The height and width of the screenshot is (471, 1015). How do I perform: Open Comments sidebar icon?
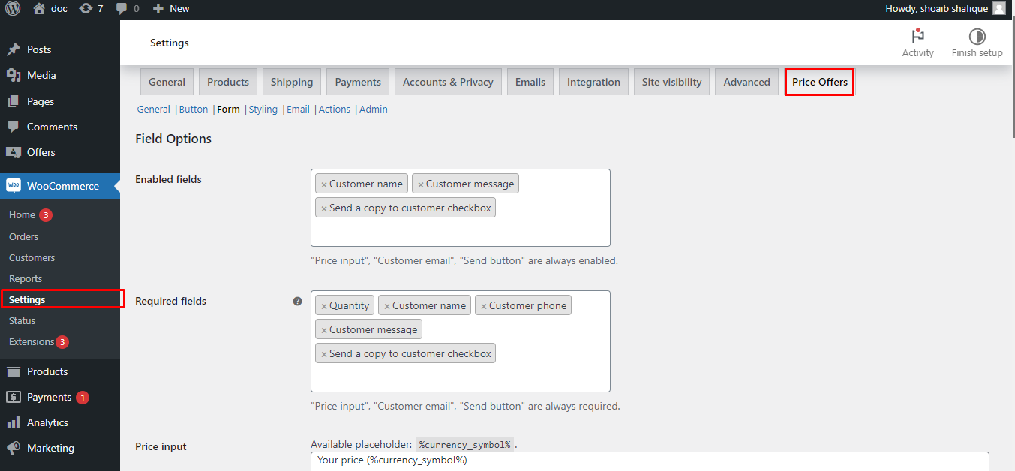coord(14,127)
